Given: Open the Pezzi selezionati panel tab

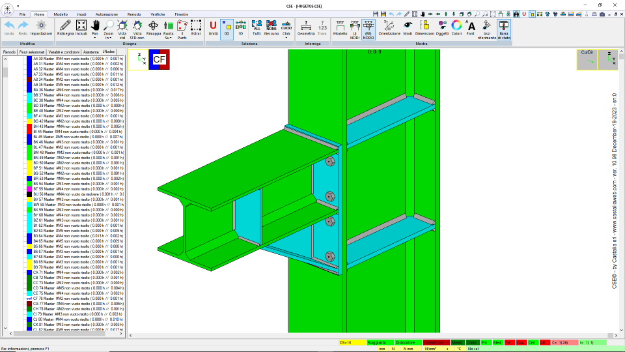Looking at the screenshot, I should click(32, 52).
